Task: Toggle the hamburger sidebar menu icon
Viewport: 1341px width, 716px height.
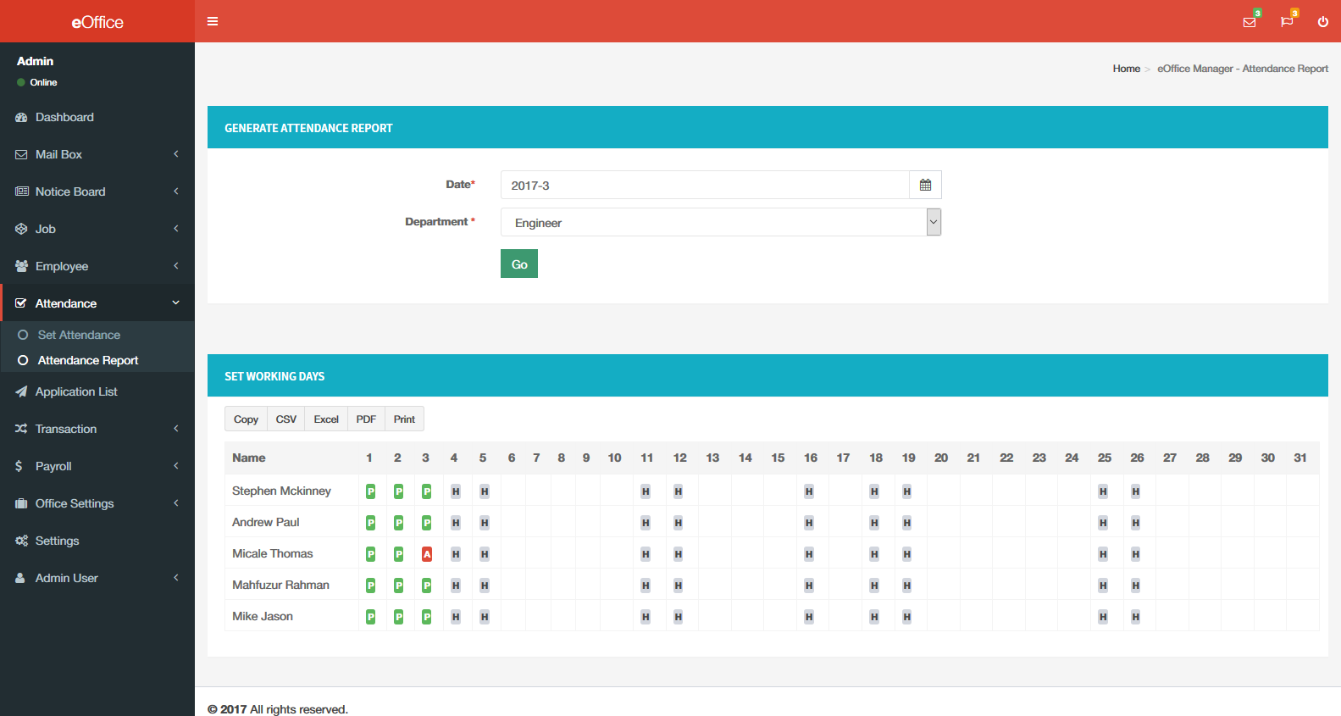Action: click(x=213, y=21)
